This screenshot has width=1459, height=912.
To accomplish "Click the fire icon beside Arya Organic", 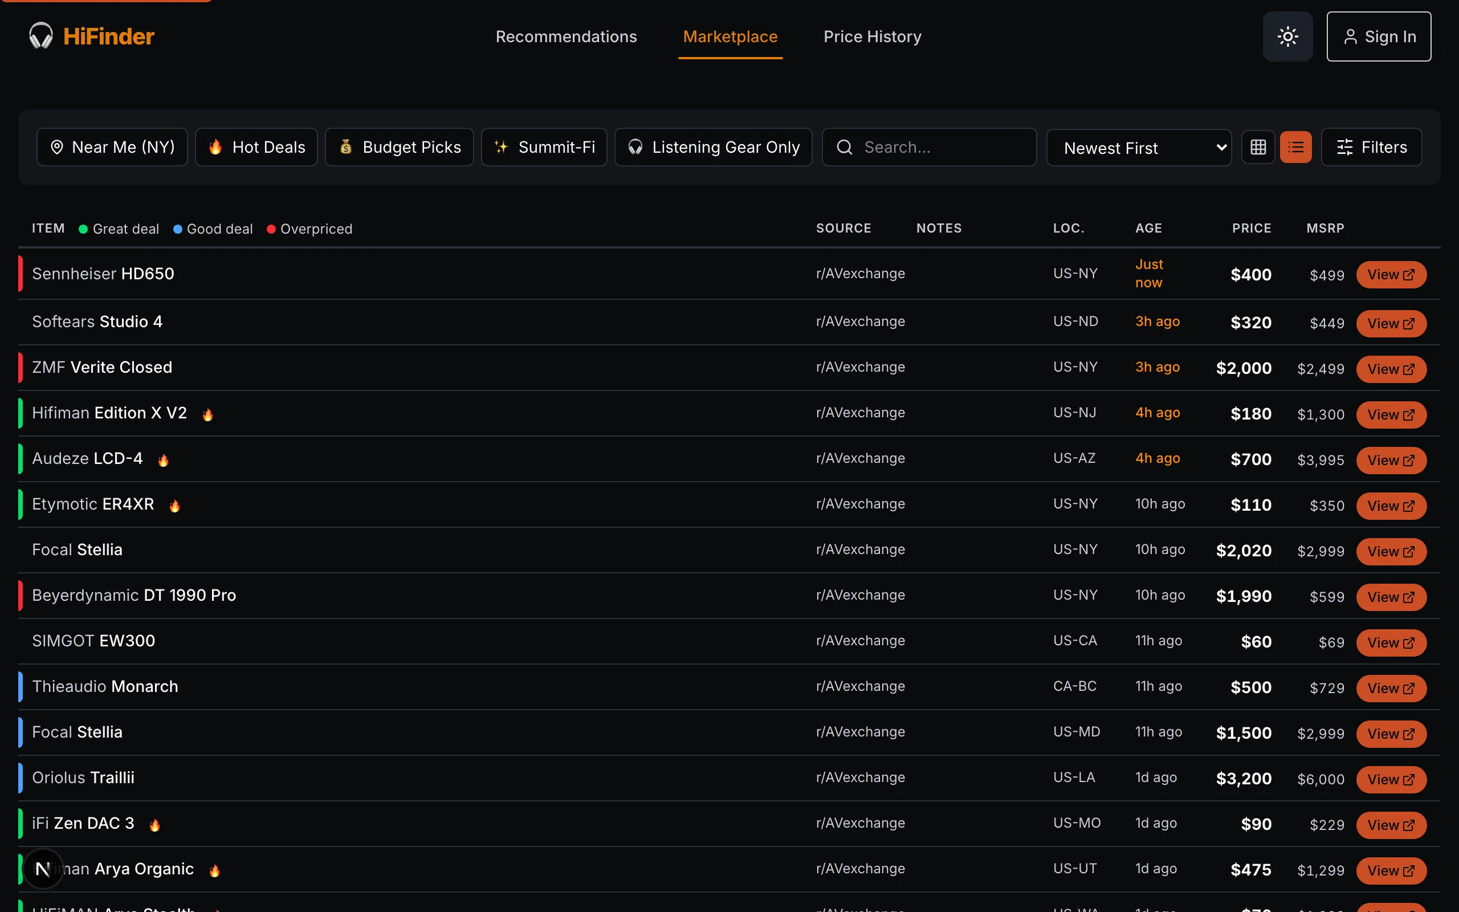I will pyautogui.click(x=214, y=870).
